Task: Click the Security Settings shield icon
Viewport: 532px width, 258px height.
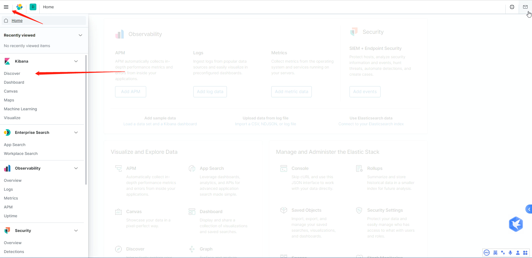Action: tap(359, 210)
